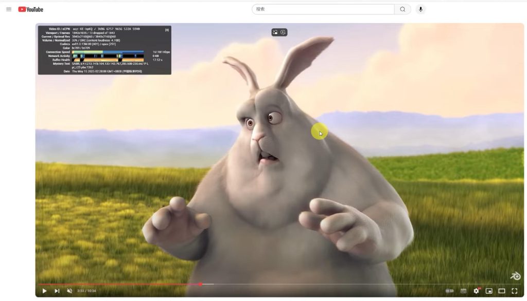Toggle the autoplay switch
Screen dimensions: 527x301
(x=450, y=291)
